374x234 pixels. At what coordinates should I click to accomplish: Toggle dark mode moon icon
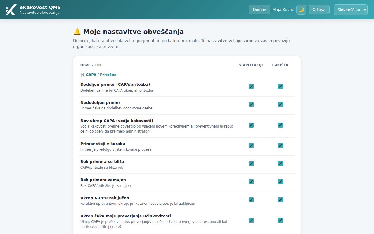coord(301,10)
